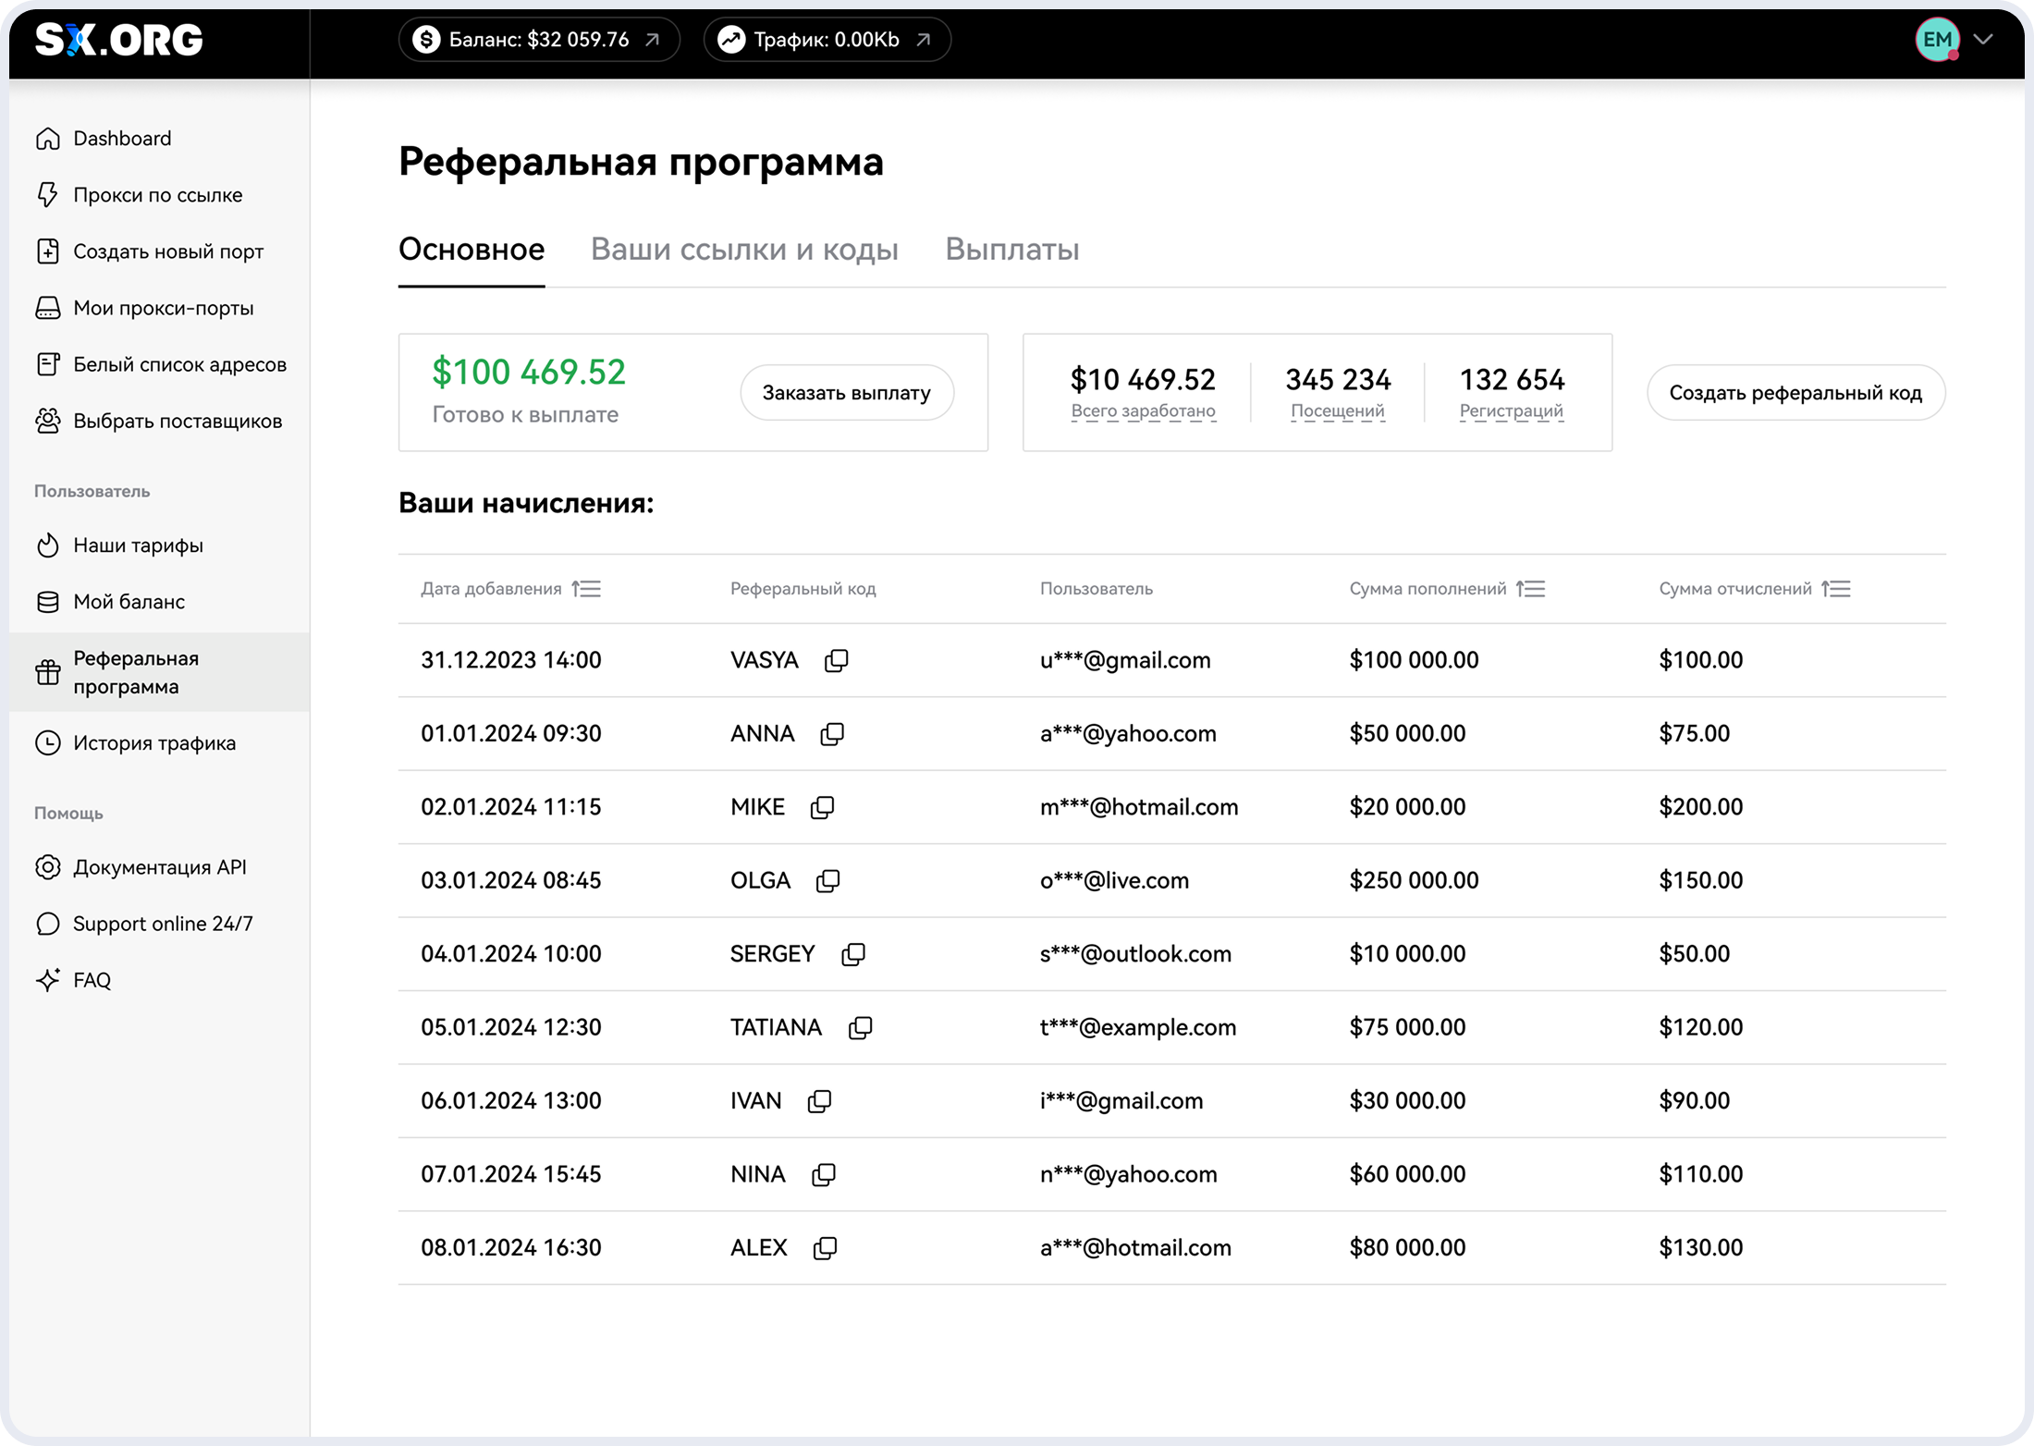Open Dashboard via the home icon
Screen dimensions: 2034x1446
click(48, 139)
